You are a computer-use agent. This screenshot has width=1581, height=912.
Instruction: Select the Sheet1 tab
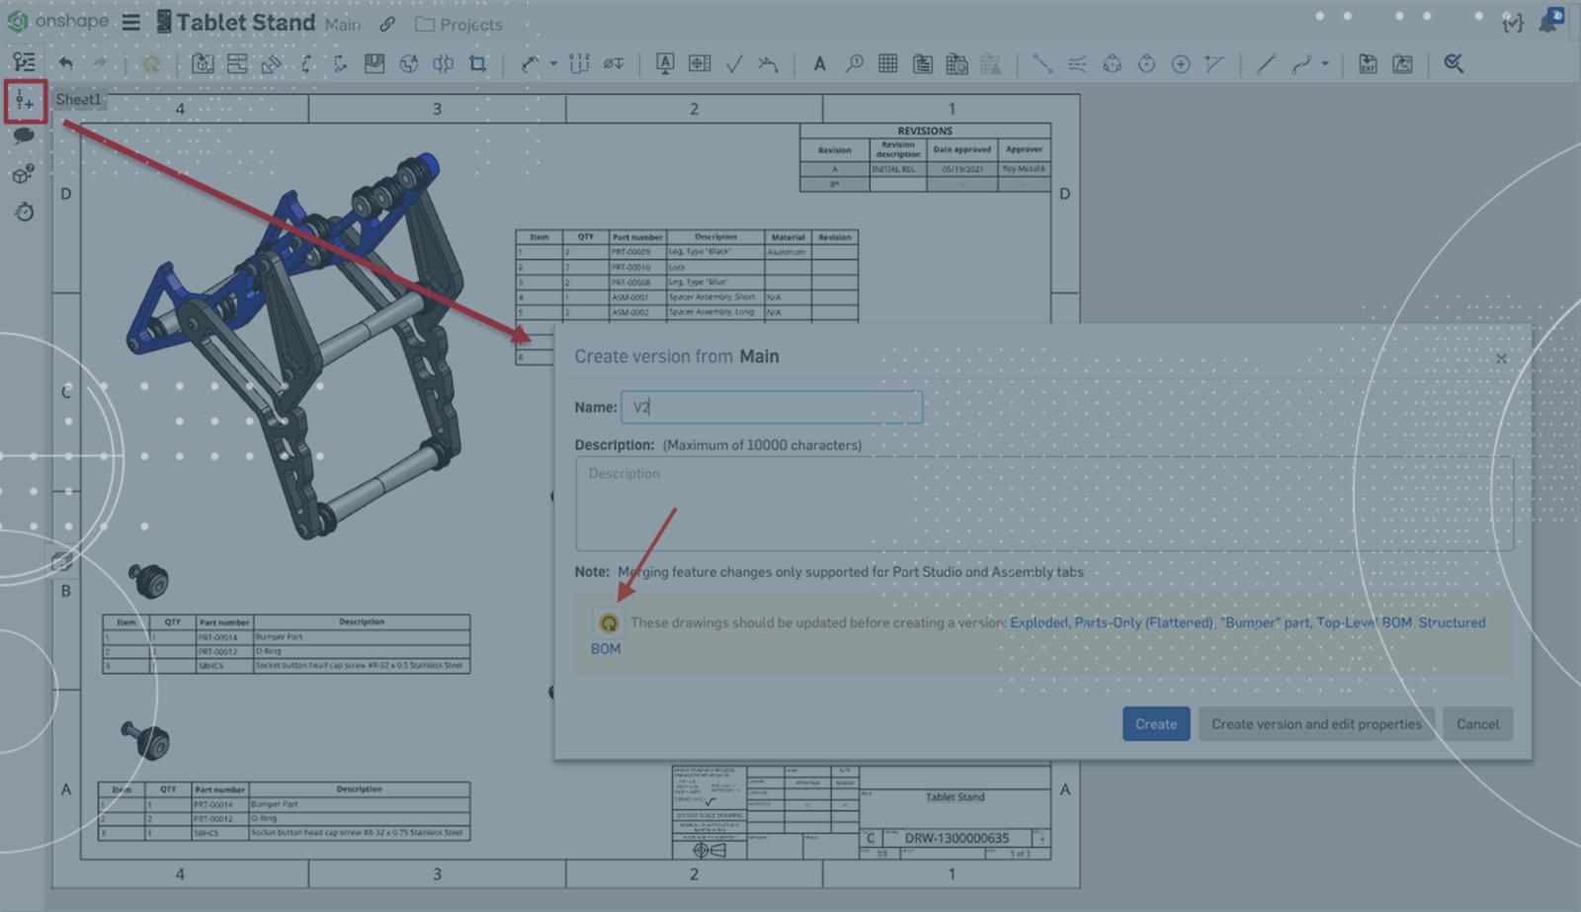(x=78, y=99)
